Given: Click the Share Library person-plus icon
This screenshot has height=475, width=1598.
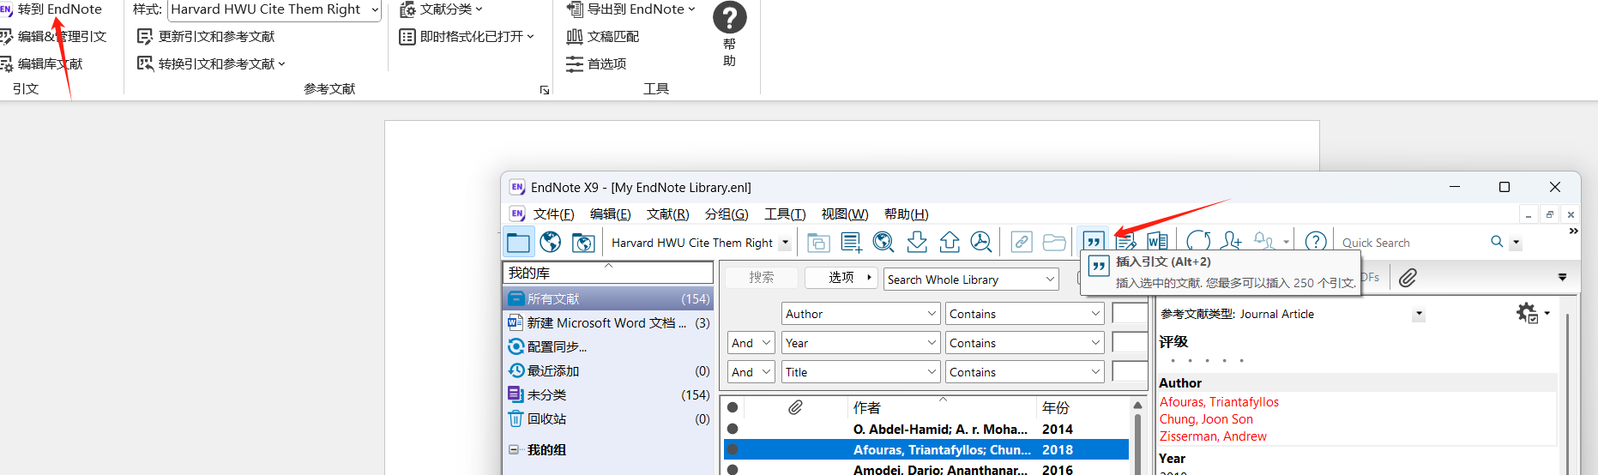Looking at the screenshot, I should pyautogui.click(x=1231, y=243).
